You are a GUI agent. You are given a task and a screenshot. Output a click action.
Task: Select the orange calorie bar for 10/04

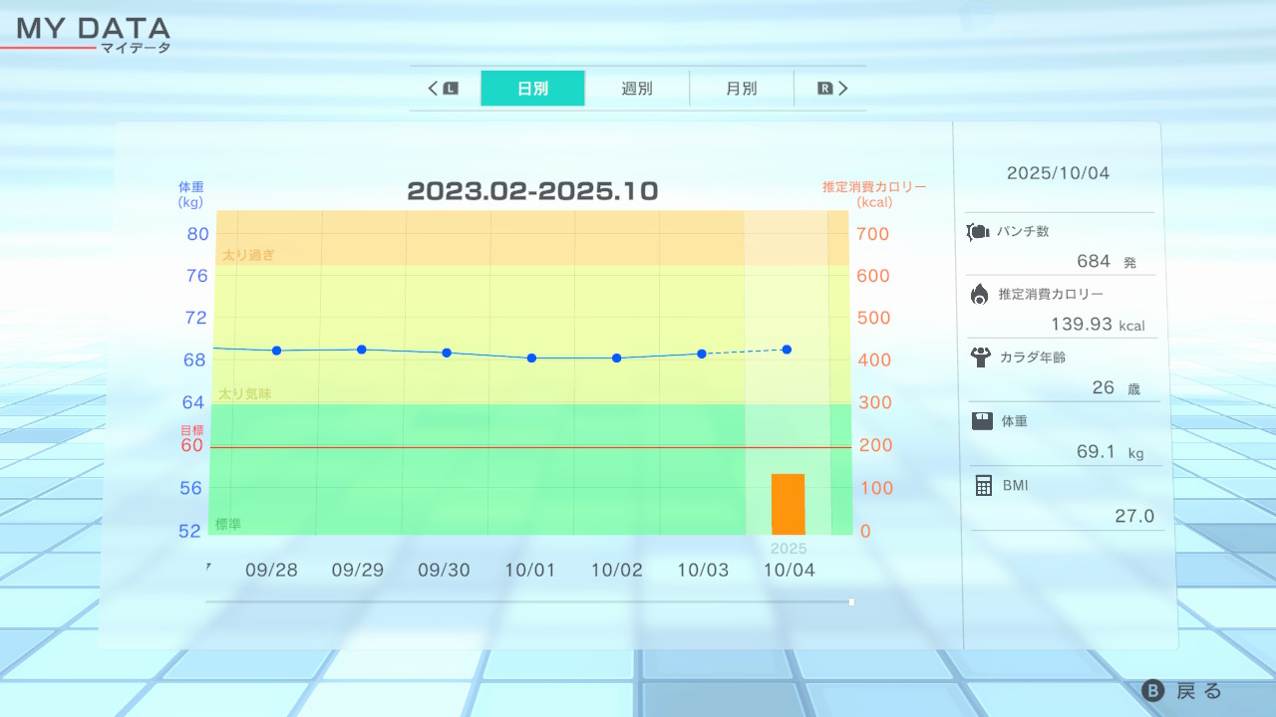point(788,504)
